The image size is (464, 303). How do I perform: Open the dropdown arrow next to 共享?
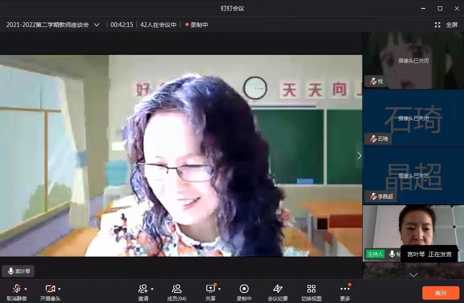219,289
